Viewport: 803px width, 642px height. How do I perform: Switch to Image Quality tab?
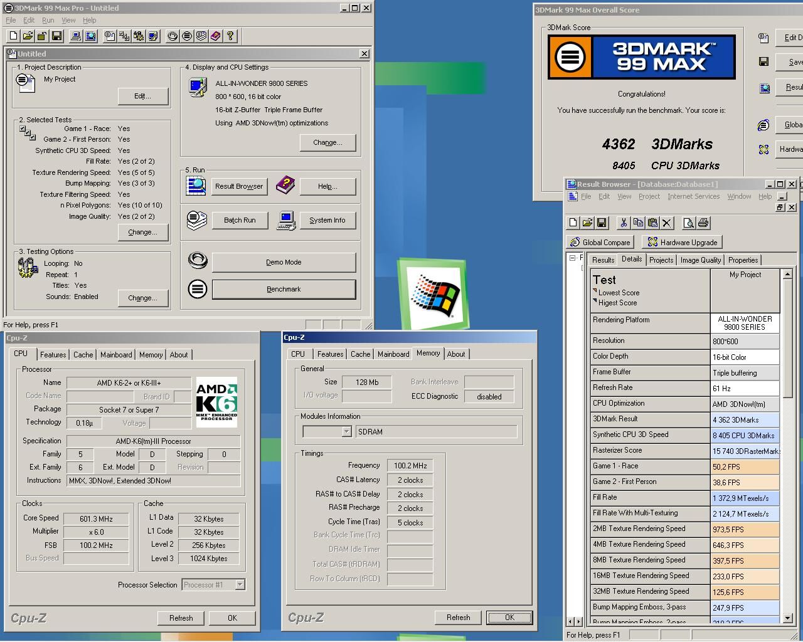[700, 260]
